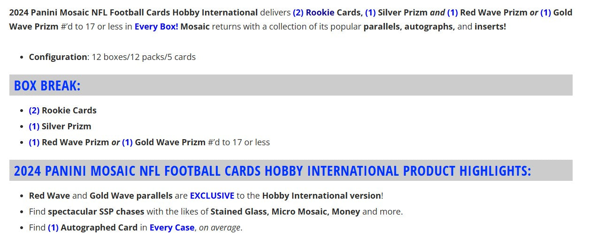Click the "Stained Glass, Micro Mosaic, Money" text
This screenshot has height=238, width=590.
coord(285,211)
